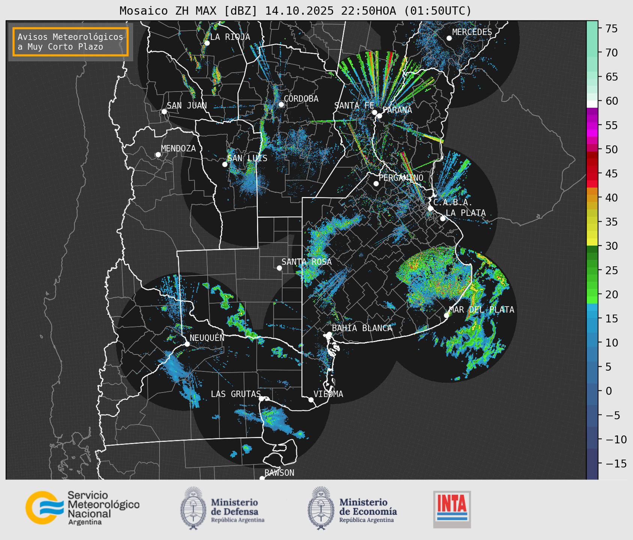Click the Viedma city label
Image resolution: width=633 pixels, height=540 pixels.
click(x=328, y=394)
